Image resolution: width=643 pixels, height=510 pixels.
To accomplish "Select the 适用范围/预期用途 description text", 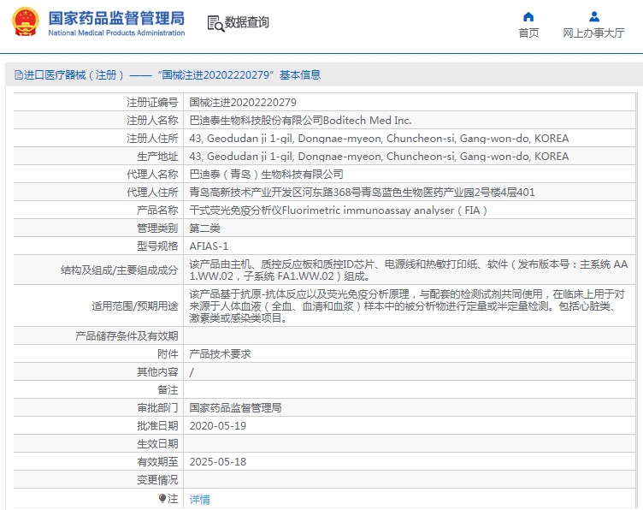I will [x=407, y=306].
